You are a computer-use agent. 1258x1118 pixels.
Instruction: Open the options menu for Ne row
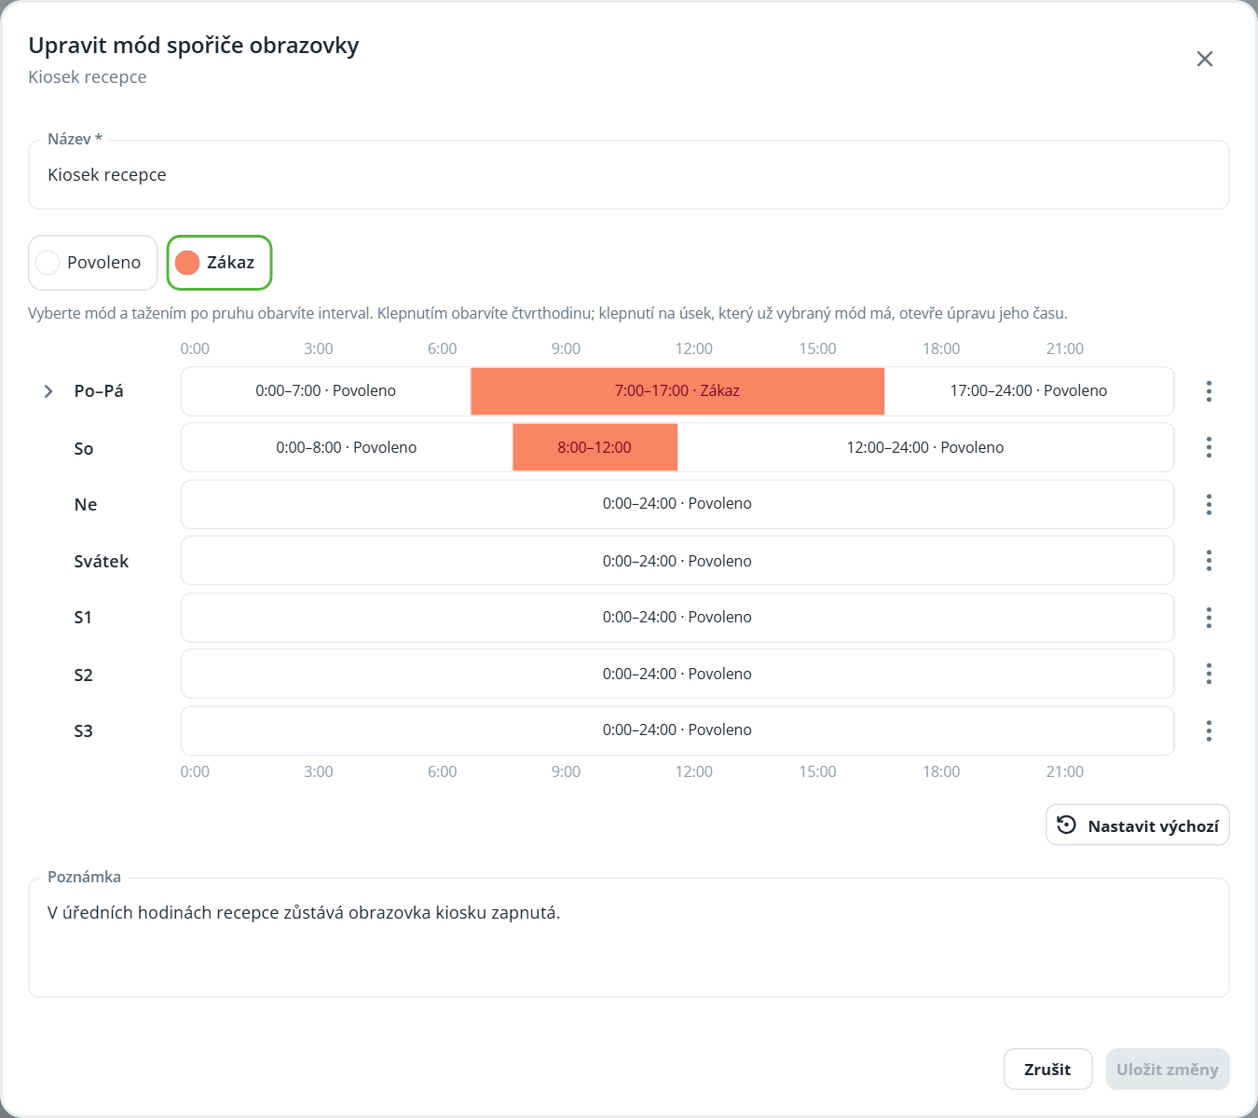(1209, 504)
